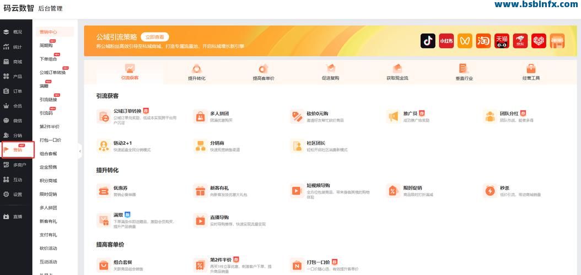Open 周期购 in the submenu
The height and width of the screenshot is (275, 581).
(46, 46)
